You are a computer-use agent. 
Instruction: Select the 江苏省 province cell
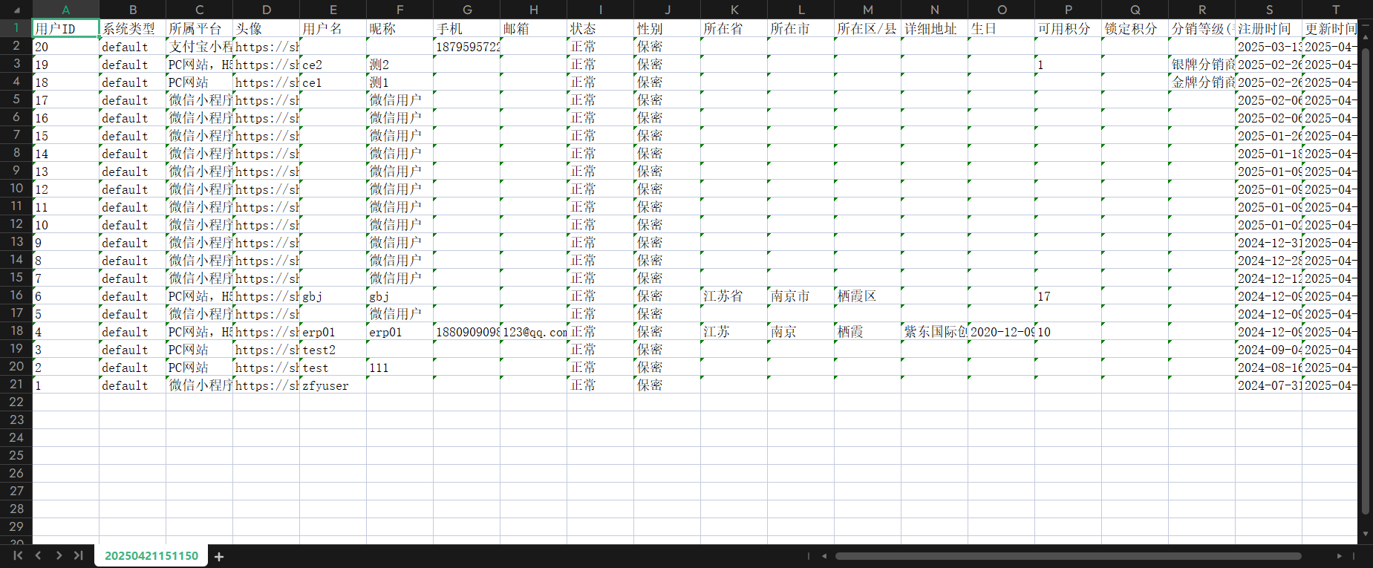coord(734,296)
